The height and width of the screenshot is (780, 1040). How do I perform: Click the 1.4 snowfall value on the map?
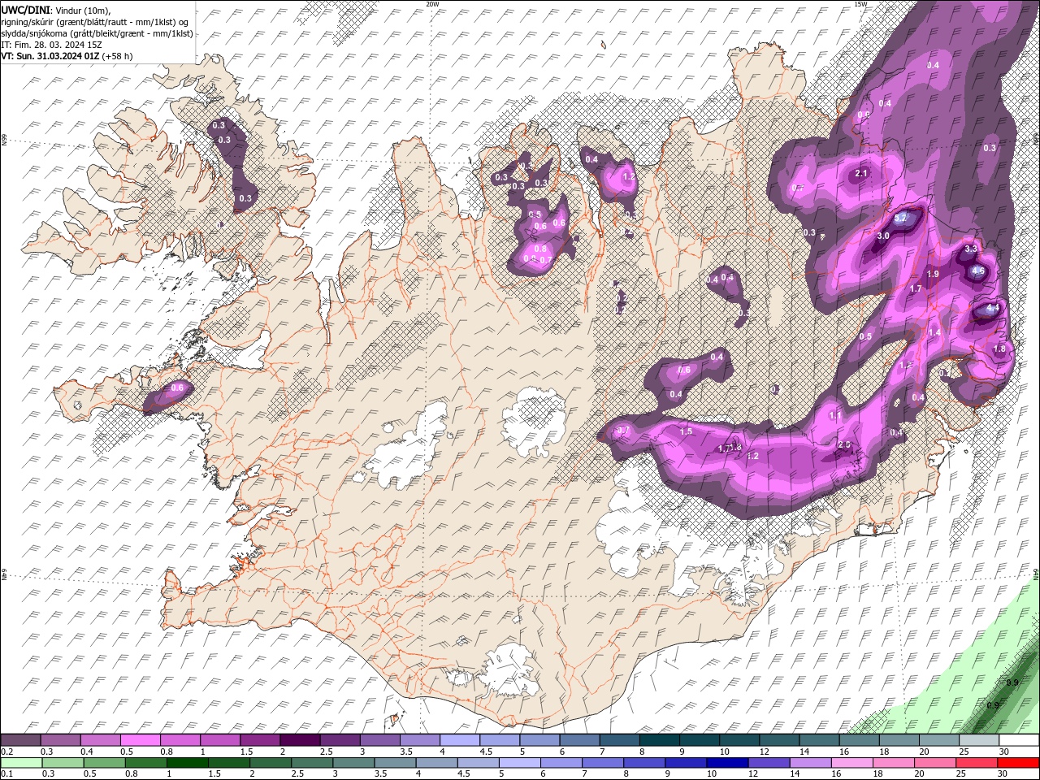pos(934,333)
